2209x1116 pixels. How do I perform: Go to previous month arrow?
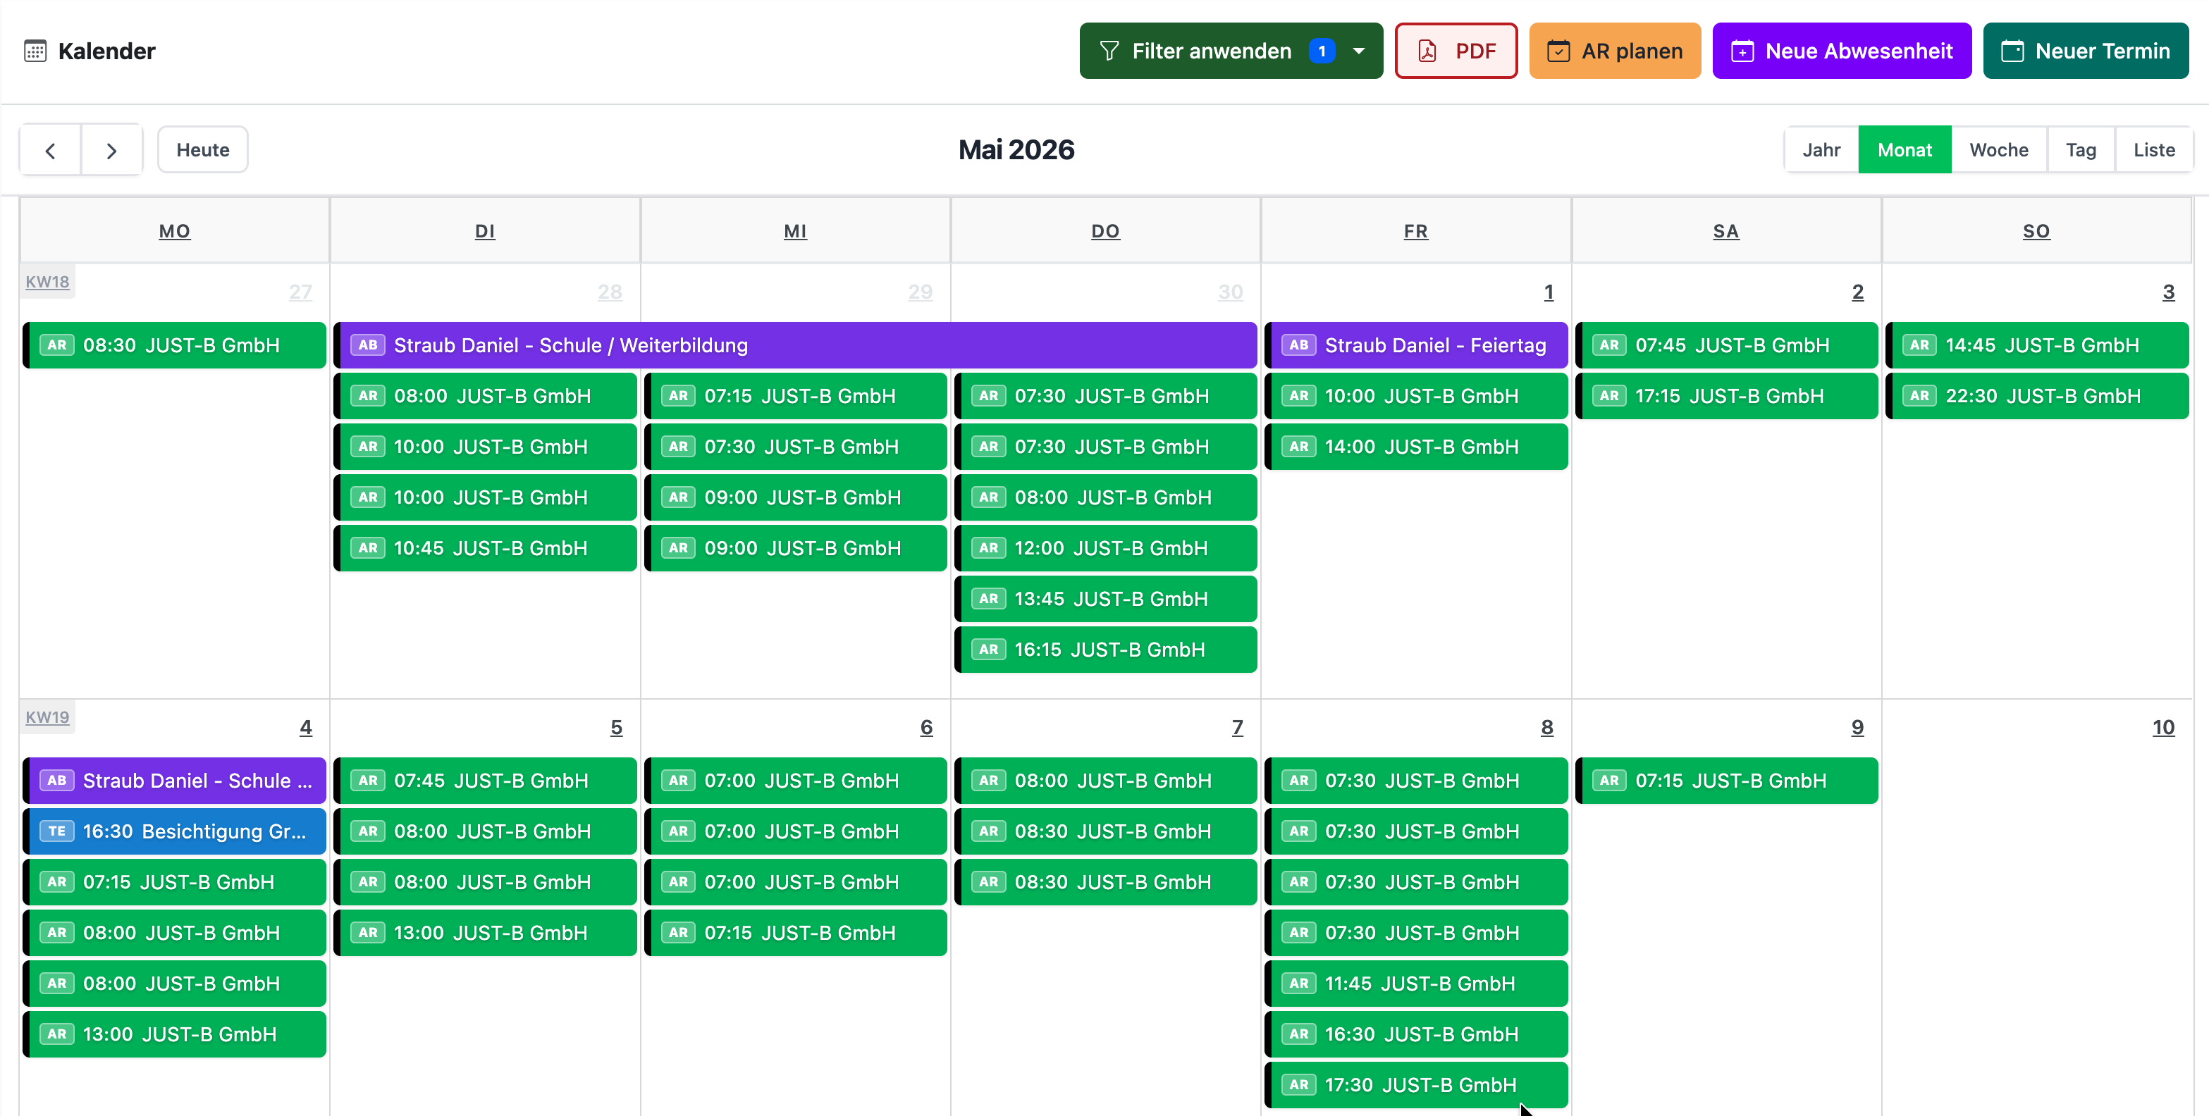point(51,150)
